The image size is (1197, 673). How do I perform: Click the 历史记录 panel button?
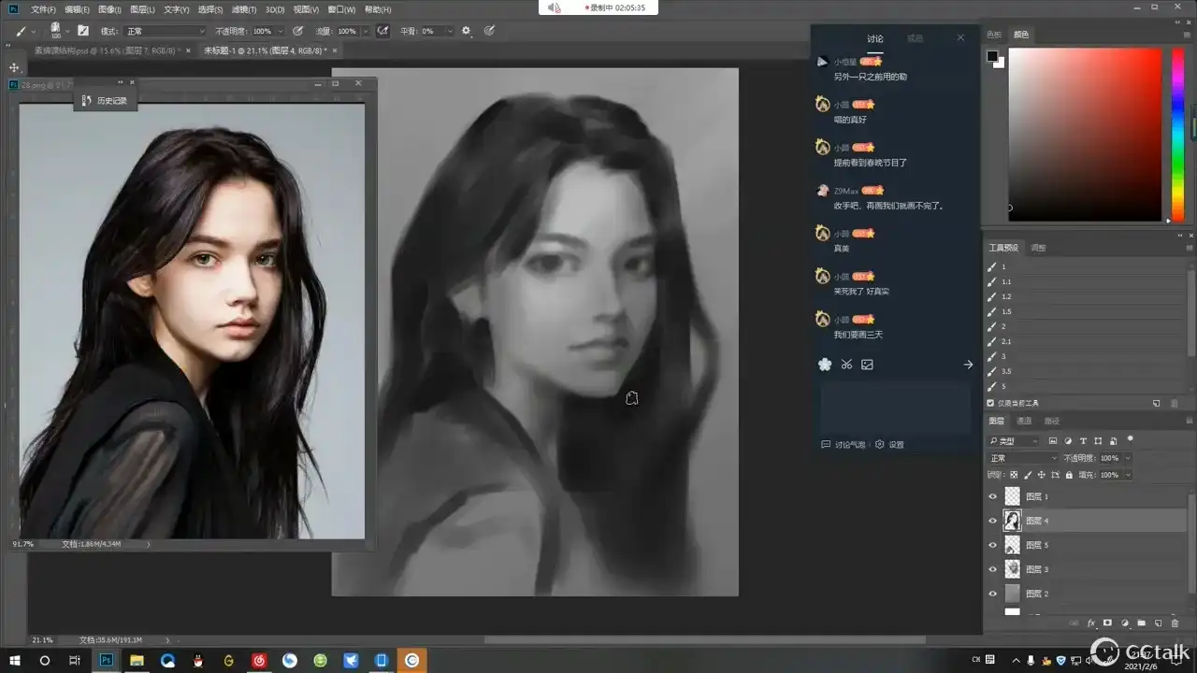[x=106, y=100]
